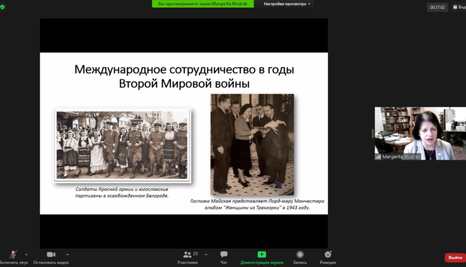Click the green shield encryption icon
Viewport: 466px width, 267px height.
(x=2, y=7)
